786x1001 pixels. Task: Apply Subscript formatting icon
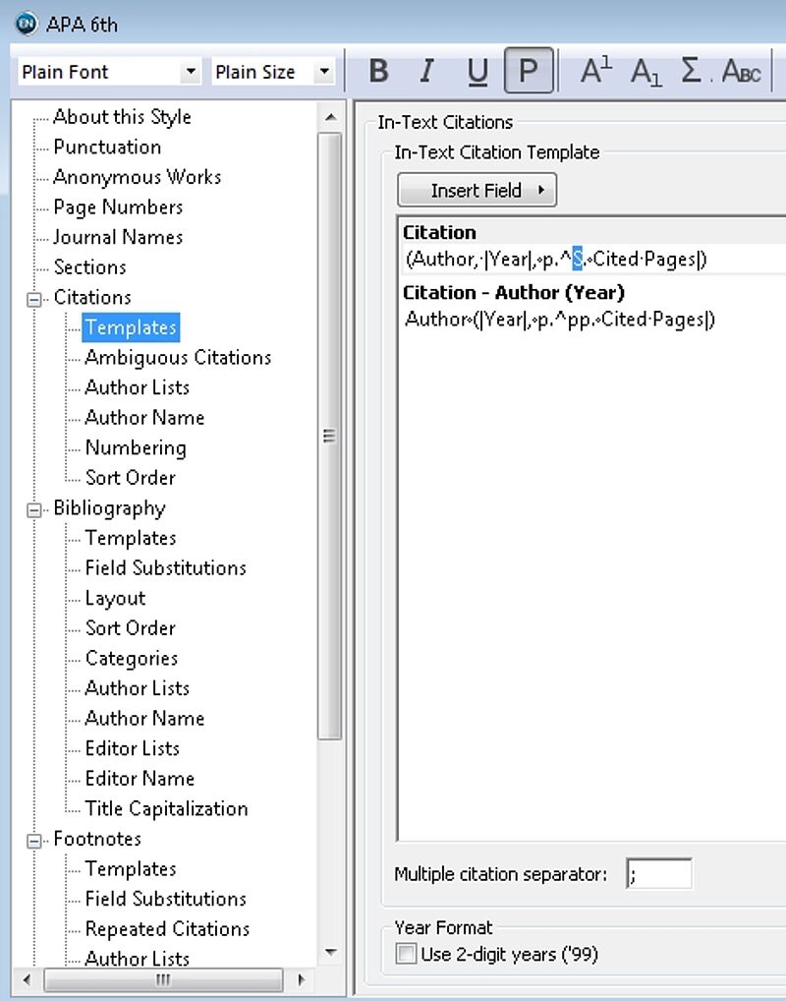click(x=646, y=71)
